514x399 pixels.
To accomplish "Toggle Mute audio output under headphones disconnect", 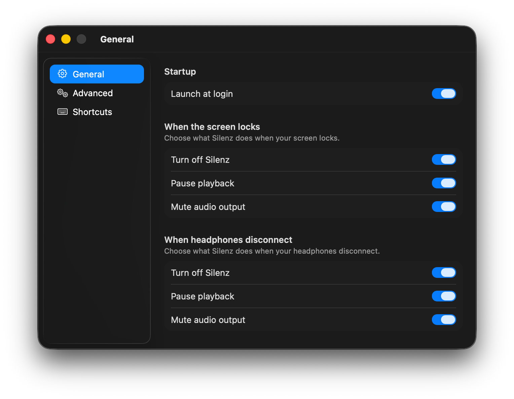I will (x=444, y=320).
